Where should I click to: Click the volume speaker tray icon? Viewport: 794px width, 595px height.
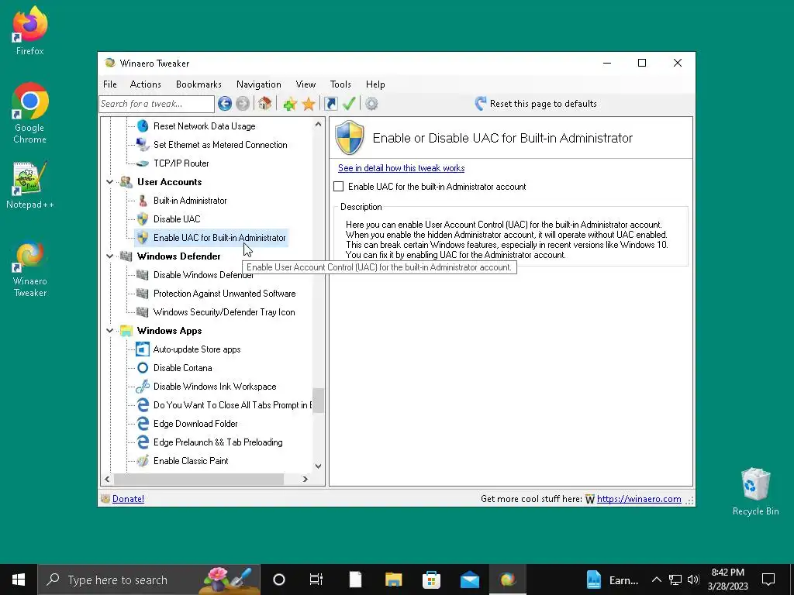693,580
